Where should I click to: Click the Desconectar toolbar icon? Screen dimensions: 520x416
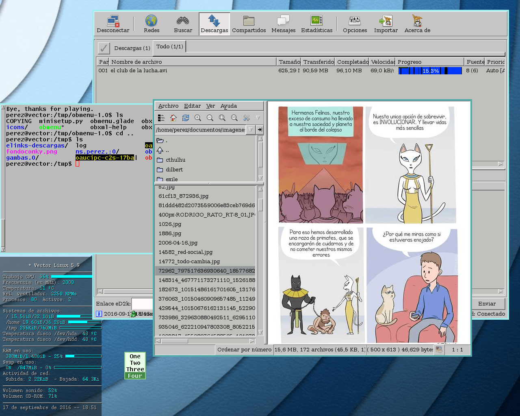tap(113, 24)
